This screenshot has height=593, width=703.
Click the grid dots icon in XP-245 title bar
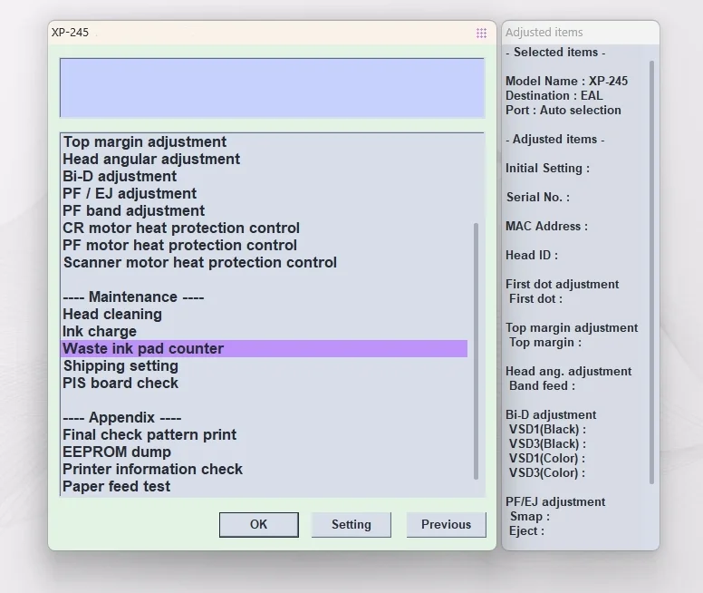[481, 34]
